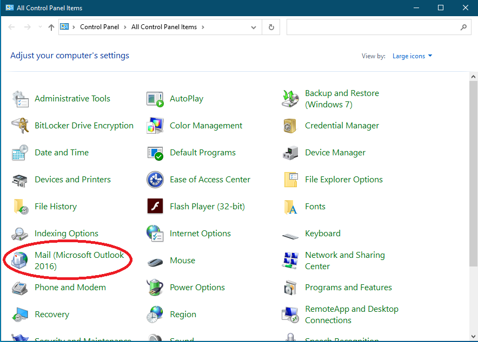This screenshot has width=478, height=342.
Task: Open the Keyboard icon
Action: 290,236
